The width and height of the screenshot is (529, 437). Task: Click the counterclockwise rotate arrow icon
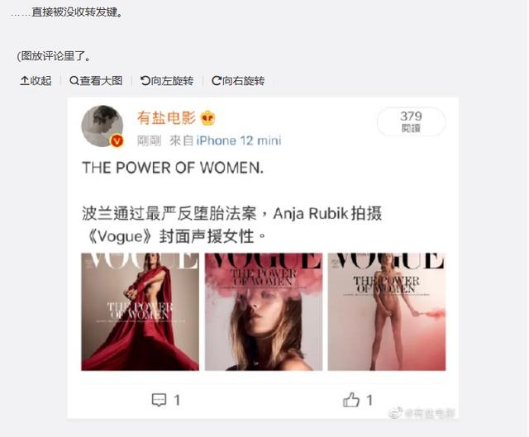coord(145,81)
